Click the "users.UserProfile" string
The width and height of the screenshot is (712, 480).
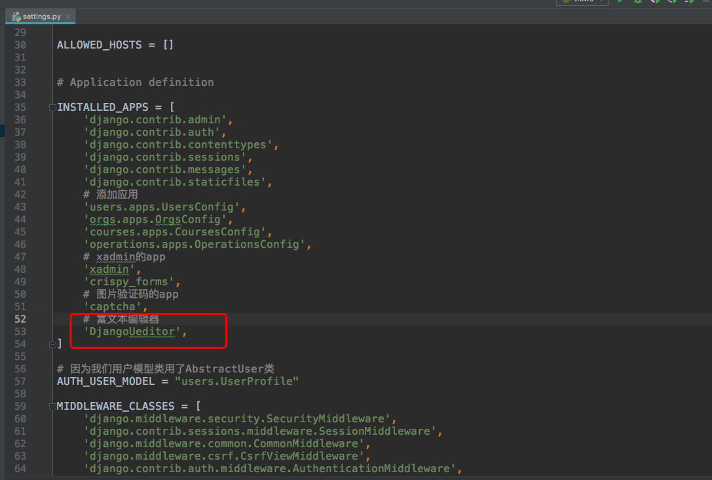(x=236, y=382)
